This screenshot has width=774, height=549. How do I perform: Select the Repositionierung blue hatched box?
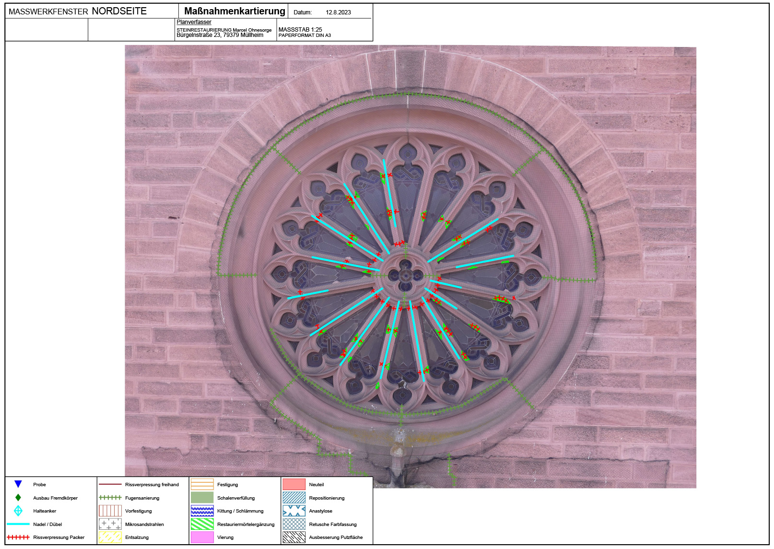[294, 498]
